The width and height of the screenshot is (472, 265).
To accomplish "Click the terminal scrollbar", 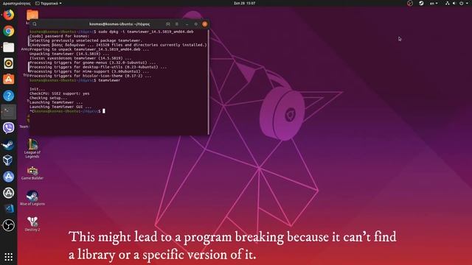I will click(x=208, y=82).
